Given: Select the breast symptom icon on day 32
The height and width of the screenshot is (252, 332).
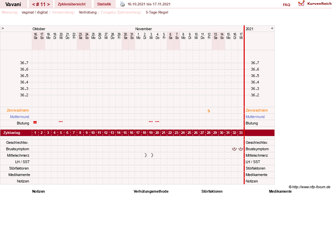Looking at the screenshot, I should coord(234,149).
